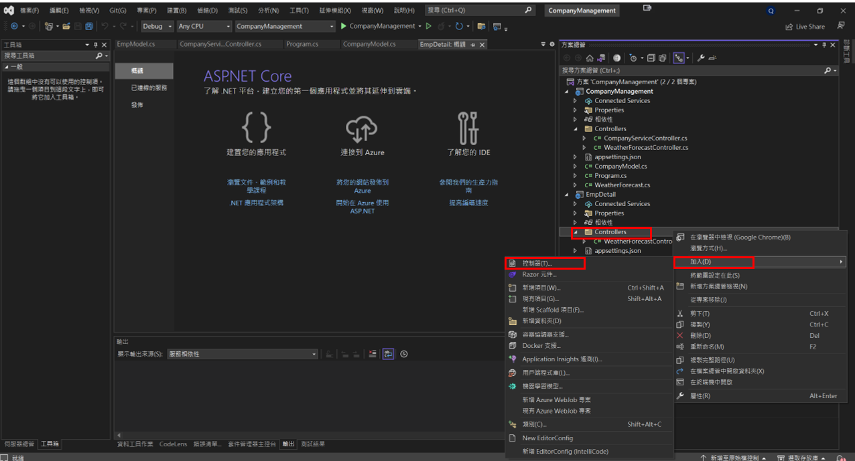Pin the Solution Explorer panel

824,45
